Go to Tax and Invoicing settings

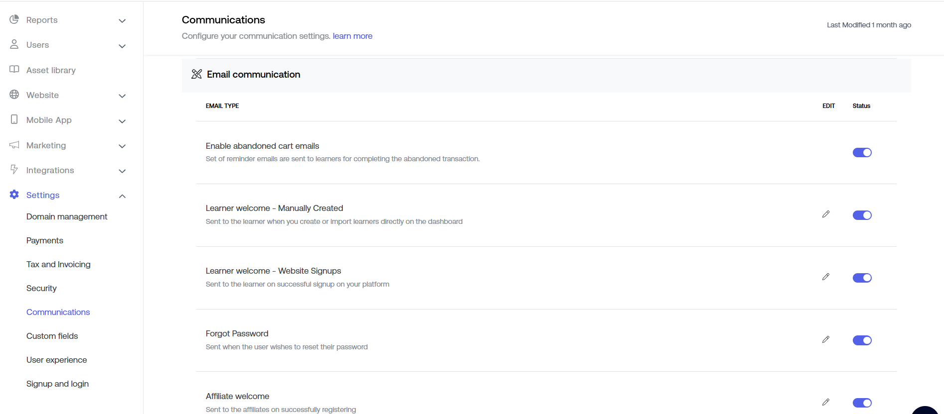click(58, 264)
